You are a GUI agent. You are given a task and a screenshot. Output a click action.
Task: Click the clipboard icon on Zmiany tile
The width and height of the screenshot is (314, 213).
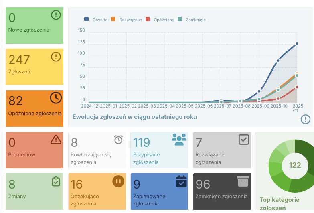click(x=56, y=182)
